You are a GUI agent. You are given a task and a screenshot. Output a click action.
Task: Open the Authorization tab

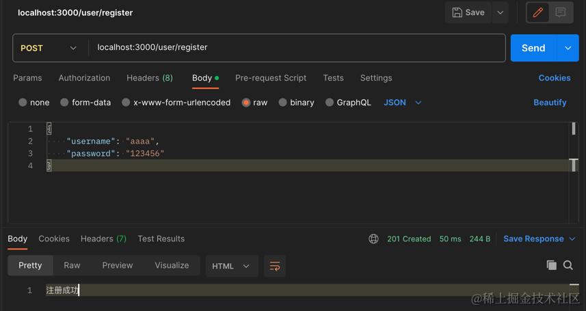click(x=84, y=78)
